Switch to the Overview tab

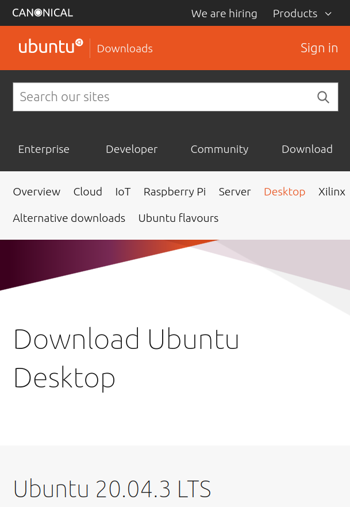(37, 192)
